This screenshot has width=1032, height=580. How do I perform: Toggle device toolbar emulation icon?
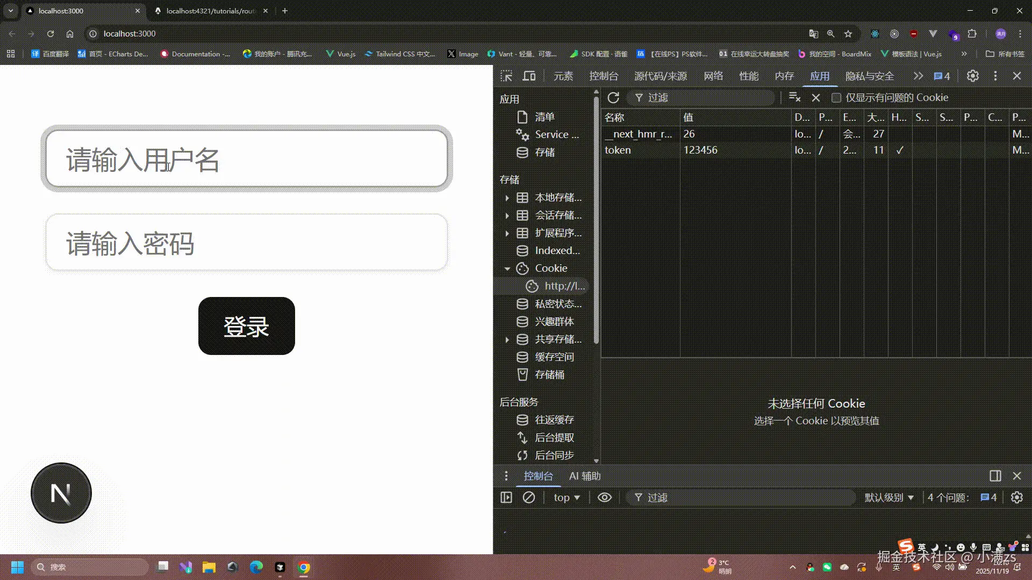(x=529, y=76)
